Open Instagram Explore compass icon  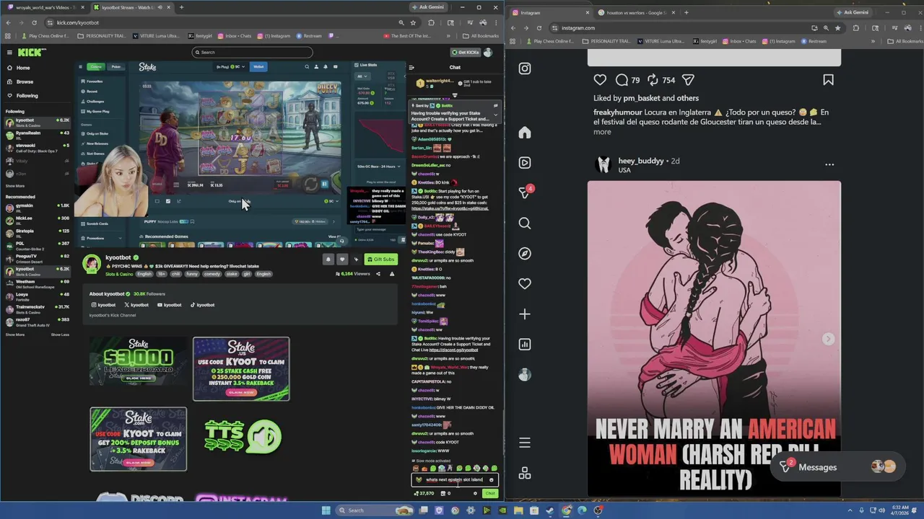pyautogui.click(x=525, y=254)
